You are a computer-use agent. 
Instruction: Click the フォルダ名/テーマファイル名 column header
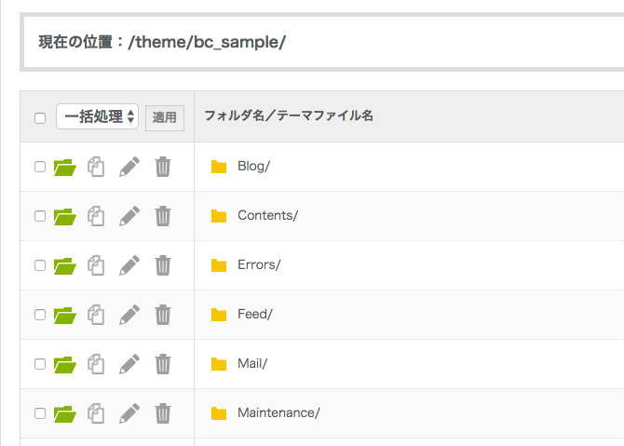pos(289,116)
